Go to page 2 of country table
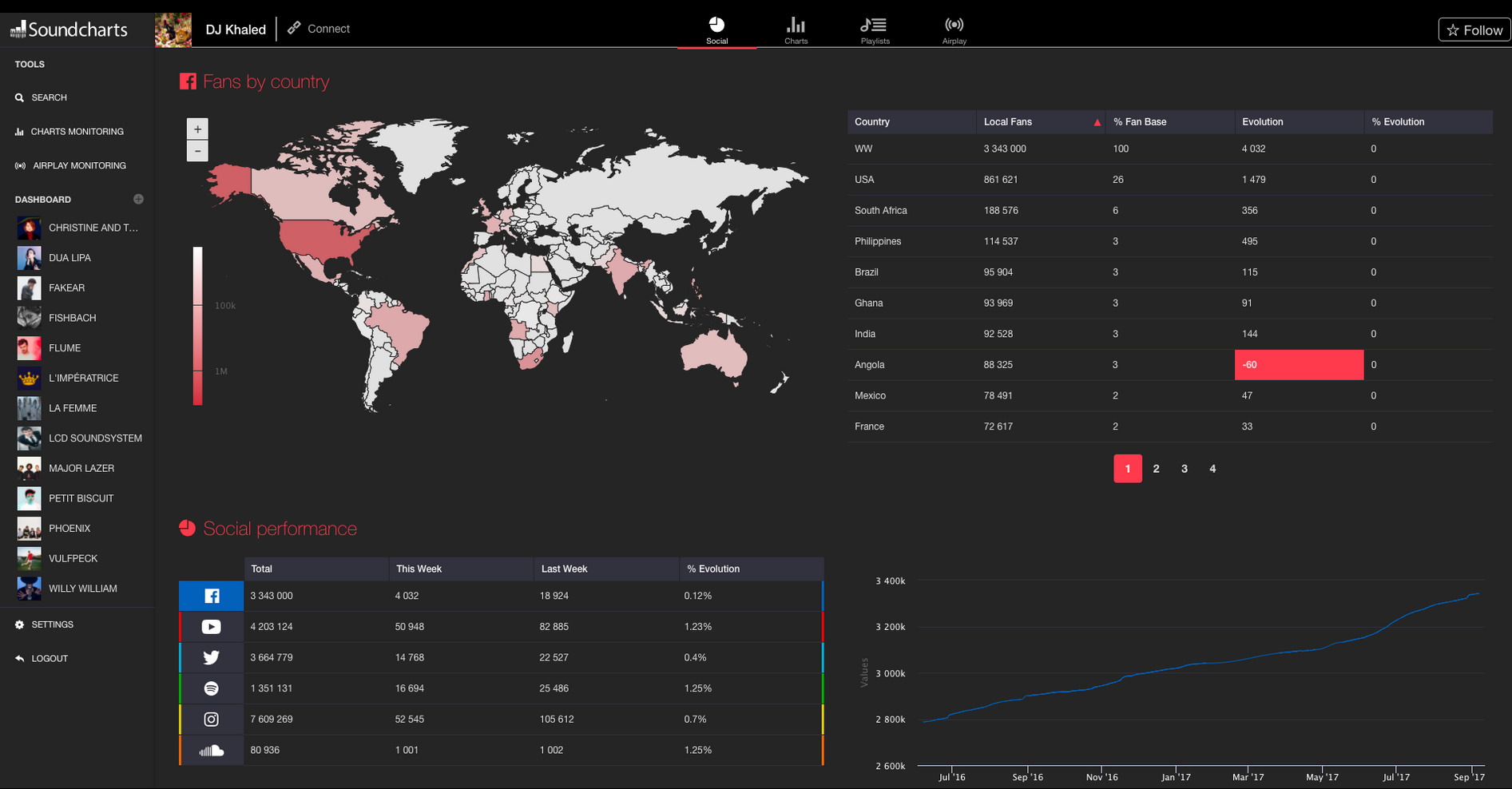This screenshot has width=1512, height=789. tap(1156, 469)
